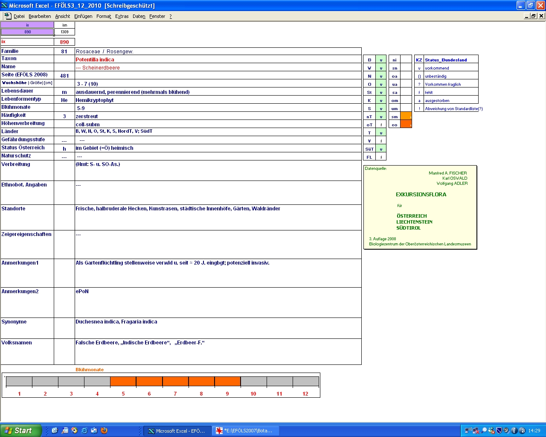This screenshot has width=546, height=437.
Task: Click the Standorte description text
Action: tap(178, 209)
